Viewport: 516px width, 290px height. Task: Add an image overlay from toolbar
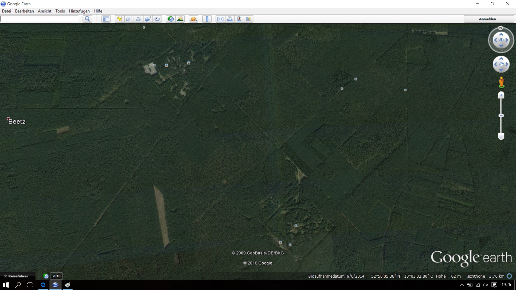pos(148,19)
